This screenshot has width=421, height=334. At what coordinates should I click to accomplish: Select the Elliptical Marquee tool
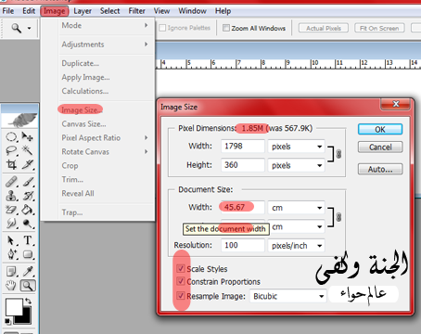[11, 136]
